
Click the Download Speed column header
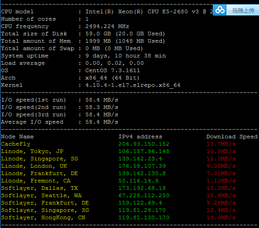(232, 137)
